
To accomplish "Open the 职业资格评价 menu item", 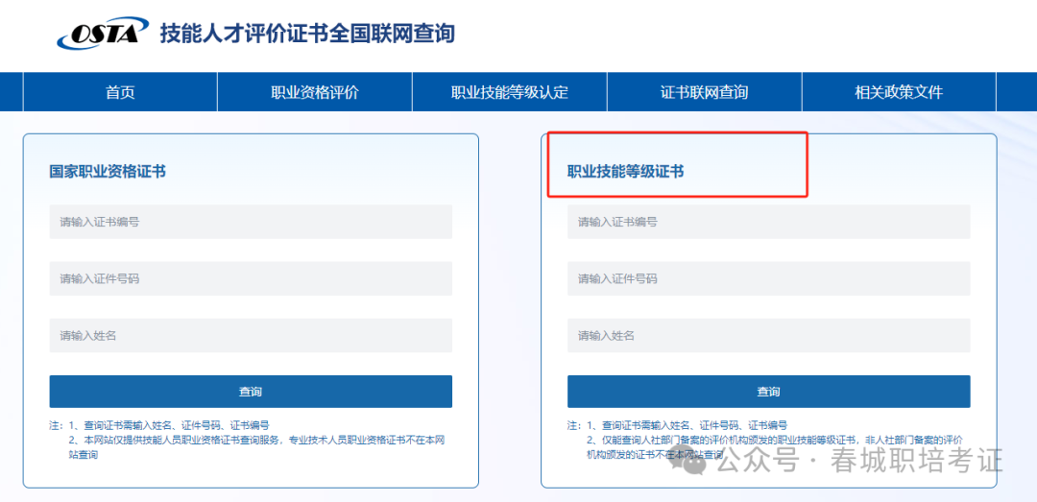I will (315, 92).
